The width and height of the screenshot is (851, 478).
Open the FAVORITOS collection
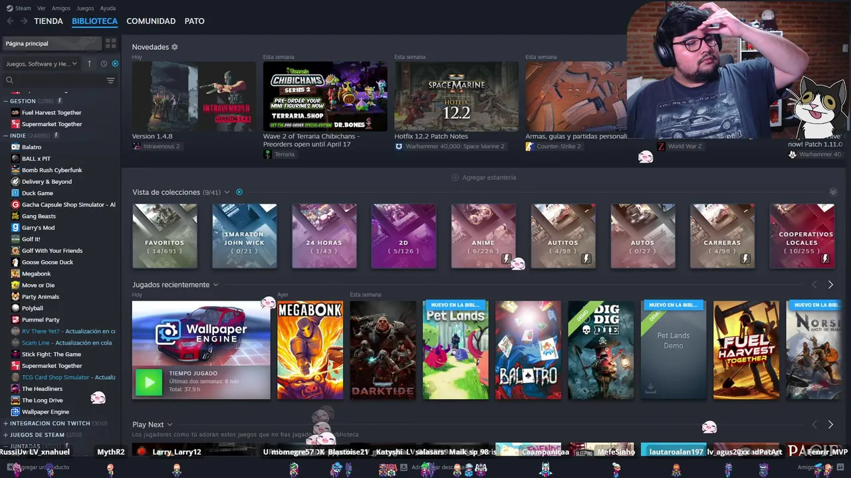click(x=165, y=236)
